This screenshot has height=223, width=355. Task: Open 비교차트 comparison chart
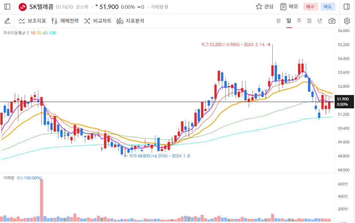[98, 21]
